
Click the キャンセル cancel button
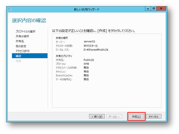point(154,116)
